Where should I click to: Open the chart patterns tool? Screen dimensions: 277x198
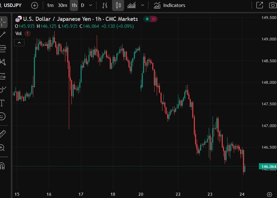click(x=3, y=62)
